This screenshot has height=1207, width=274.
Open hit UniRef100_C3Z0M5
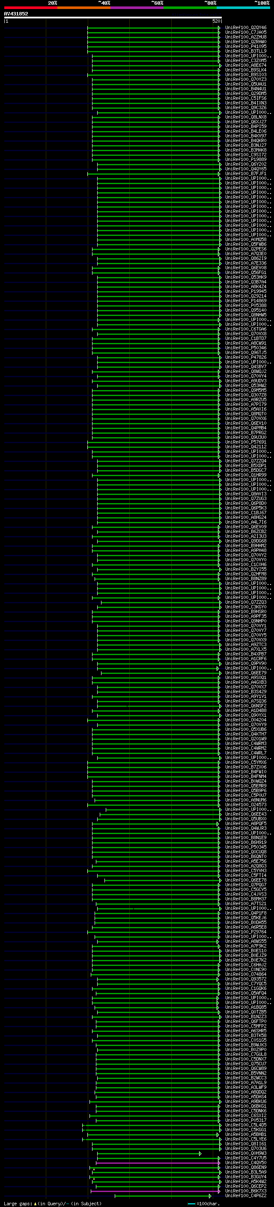pos(246,60)
